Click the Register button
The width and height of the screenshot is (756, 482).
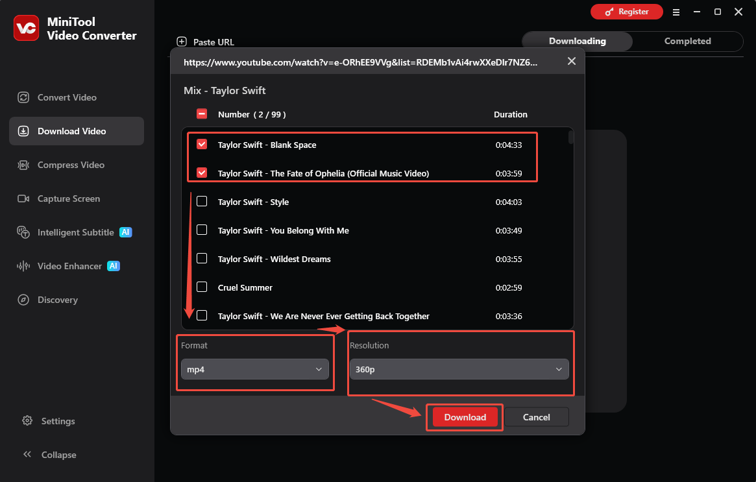coord(626,12)
